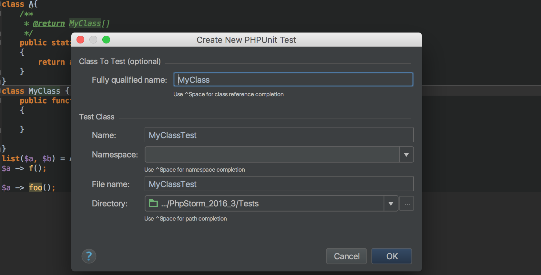The image size is (541, 275).
Task: Click 'Use ^Space for namespace completion' hint
Action: [194, 170]
